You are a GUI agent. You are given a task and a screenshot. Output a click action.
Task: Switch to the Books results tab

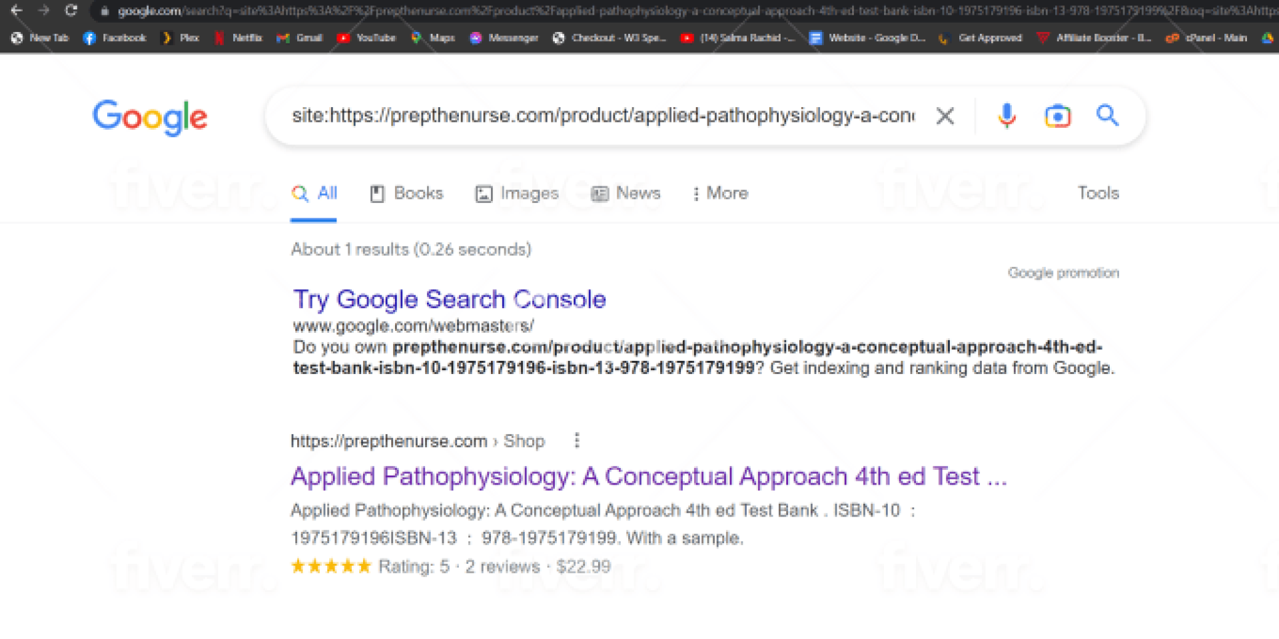(x=406, y=193)
